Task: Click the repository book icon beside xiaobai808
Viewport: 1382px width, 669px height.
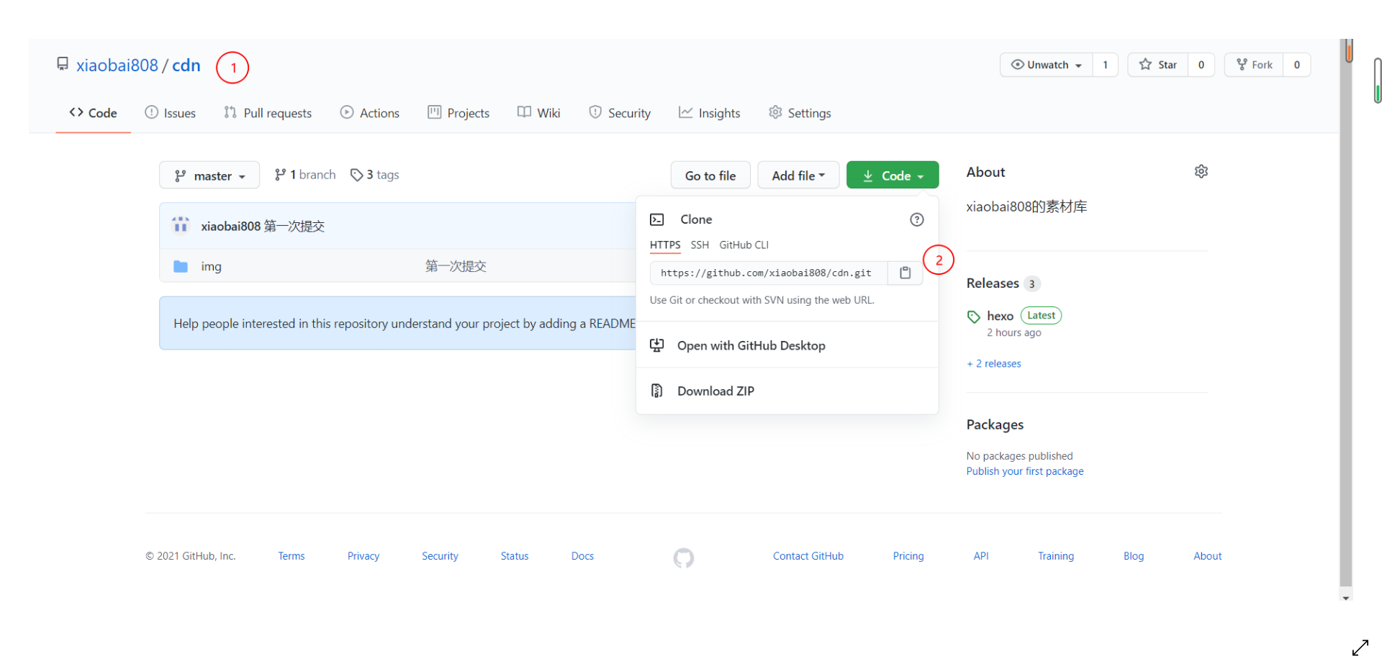Action: (62, 63)
